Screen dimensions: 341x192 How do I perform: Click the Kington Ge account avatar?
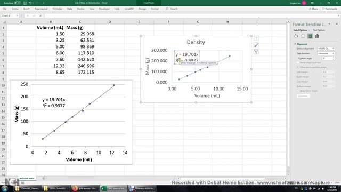click(x=304, y=3)
